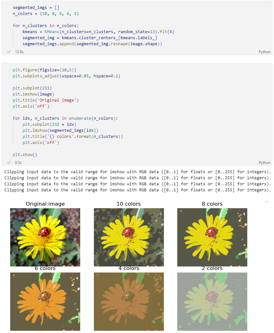Screen dimensions: 274x333
Task: Click the 'for idx, n_clusters in enumerate' line
Action: [65, 118]
